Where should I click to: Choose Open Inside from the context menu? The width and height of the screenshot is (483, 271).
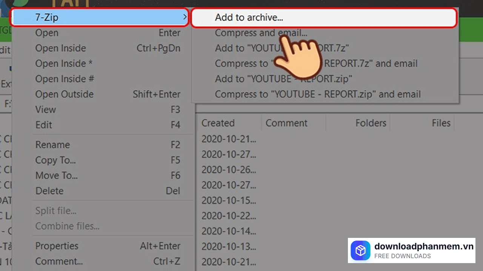[x=60, y=48]
